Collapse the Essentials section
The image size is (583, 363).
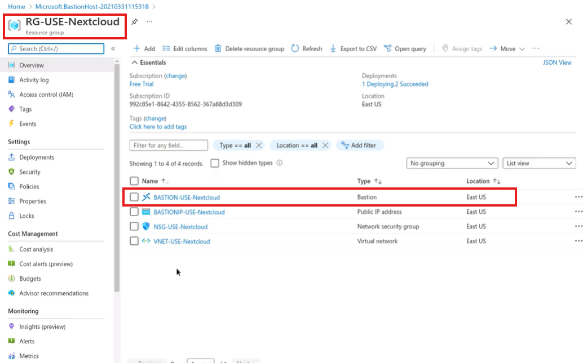click(x=149, y=62)
